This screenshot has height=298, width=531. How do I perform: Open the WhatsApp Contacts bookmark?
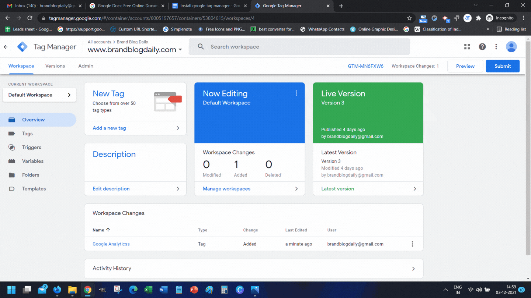tap(322, 29)
